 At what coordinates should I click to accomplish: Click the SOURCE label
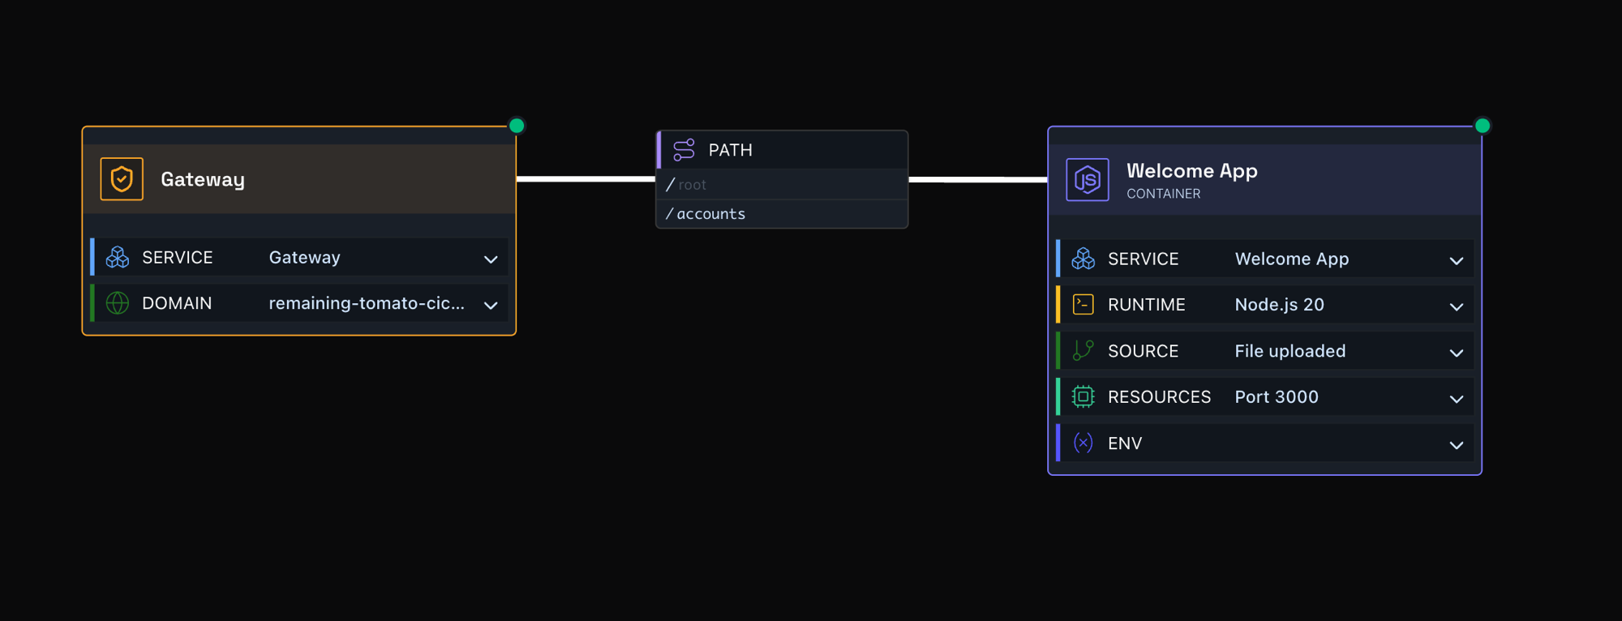coord(1143,351)
